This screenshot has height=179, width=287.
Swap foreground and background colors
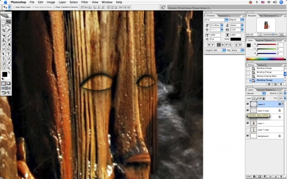9,73
